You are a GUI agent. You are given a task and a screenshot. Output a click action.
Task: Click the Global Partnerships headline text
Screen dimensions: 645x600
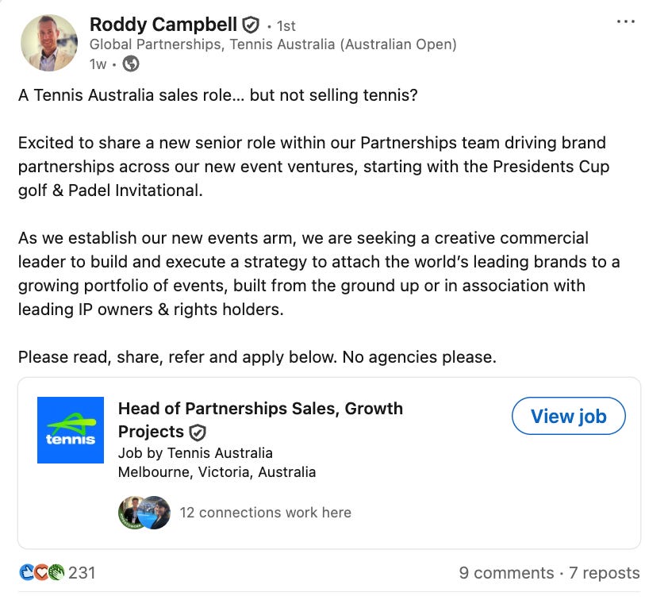273,44
